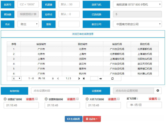Open the 机长 captain dropdown
Viewport: 166px width, 123px height.
(x=28, y=24)
